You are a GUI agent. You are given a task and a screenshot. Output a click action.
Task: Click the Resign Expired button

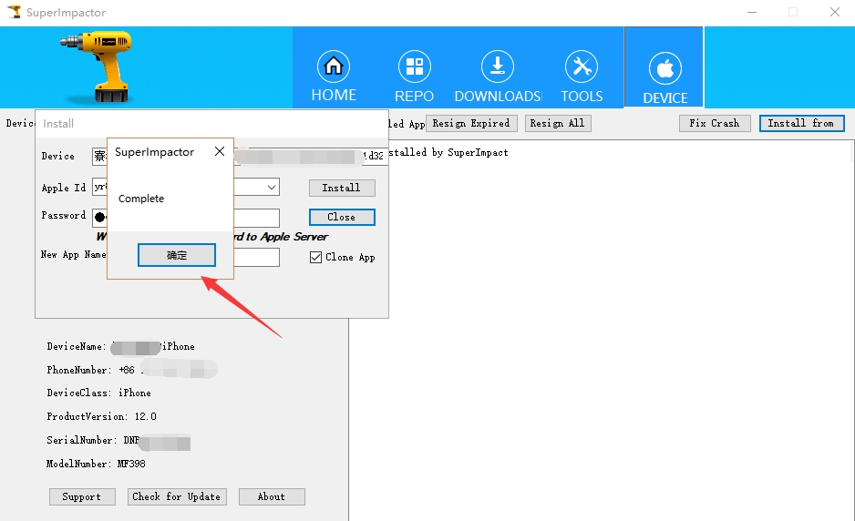pos(471,123)
